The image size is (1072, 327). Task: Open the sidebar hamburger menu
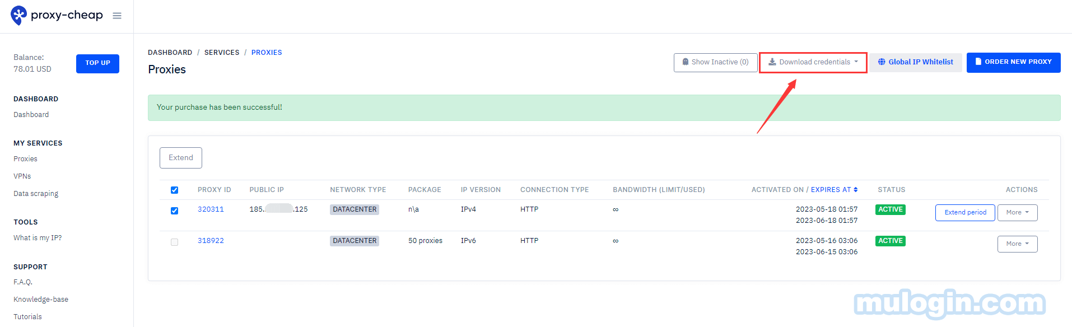pos(116,15)
